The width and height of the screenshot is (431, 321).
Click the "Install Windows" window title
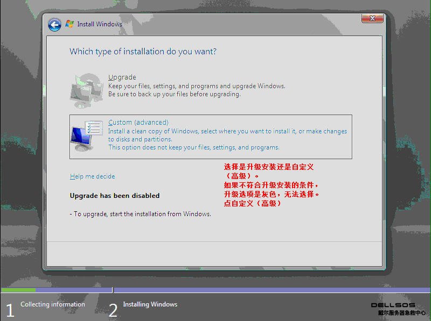tap(100, 24)
